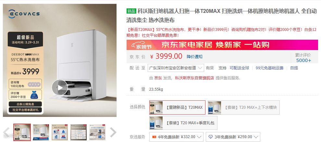Viewport: 321px width, 142px height.
Task: Click the 降价通知 link
Action: point(194,56)
